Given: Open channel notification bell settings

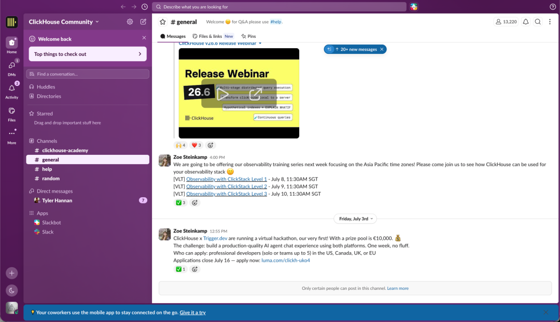Looking at the screenshot, I should 526,22.
